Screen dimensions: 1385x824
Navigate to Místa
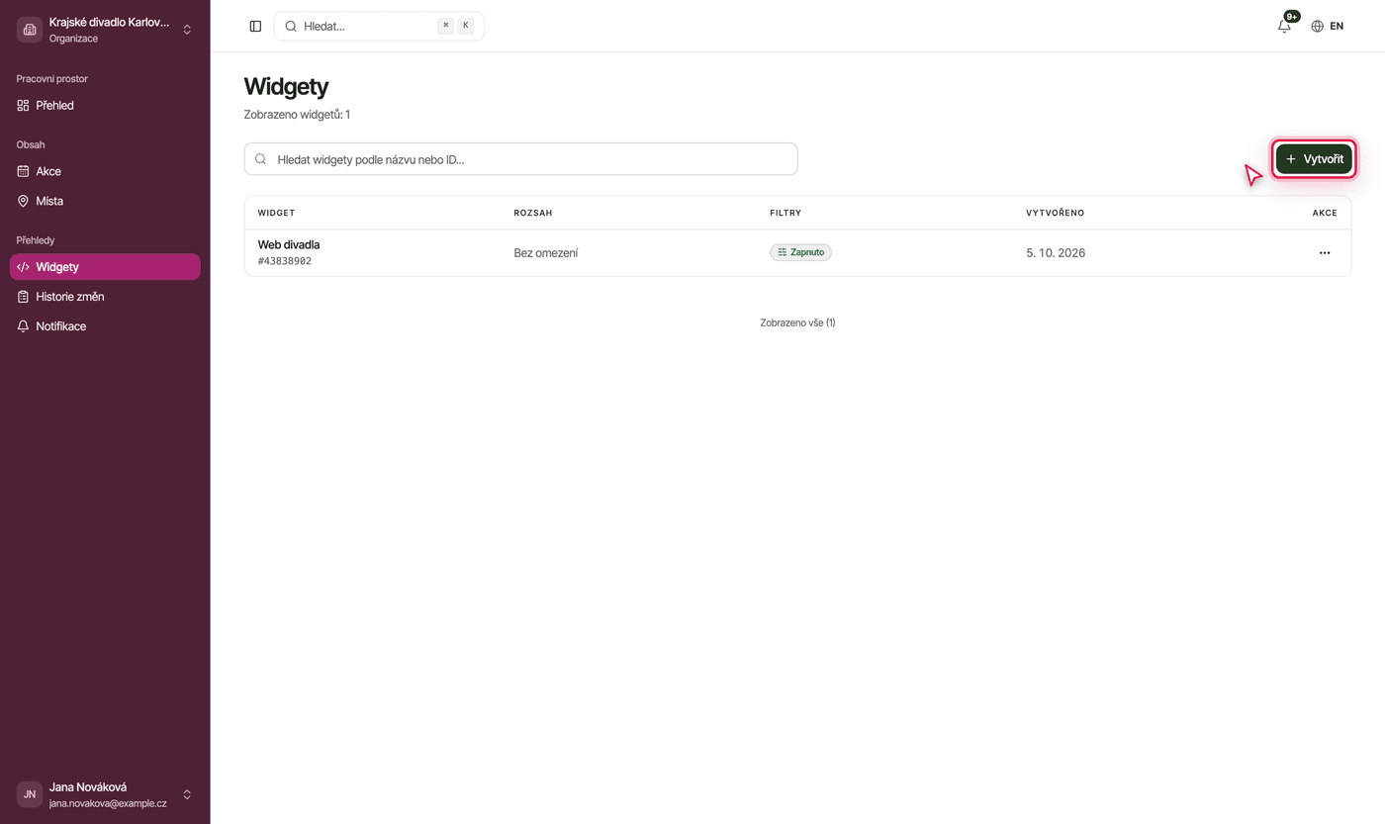coord(105,201)
